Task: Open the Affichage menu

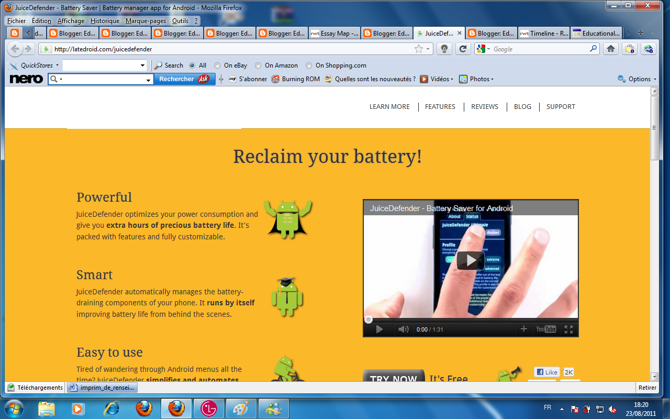Action: click(71, 21)
